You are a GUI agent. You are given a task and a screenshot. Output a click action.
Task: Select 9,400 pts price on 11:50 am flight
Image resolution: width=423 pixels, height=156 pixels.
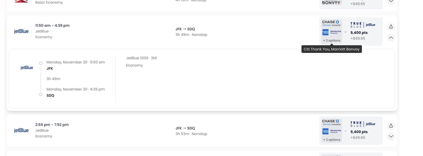(x=359, y=33)
